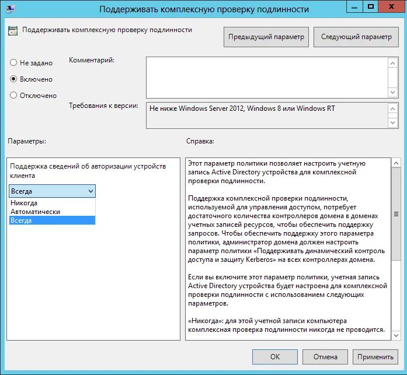Image resolution: width=407 pixels, height=375 pixels.
Task: Choose highlighted "Всегда" list option
Action: (52, 220)
